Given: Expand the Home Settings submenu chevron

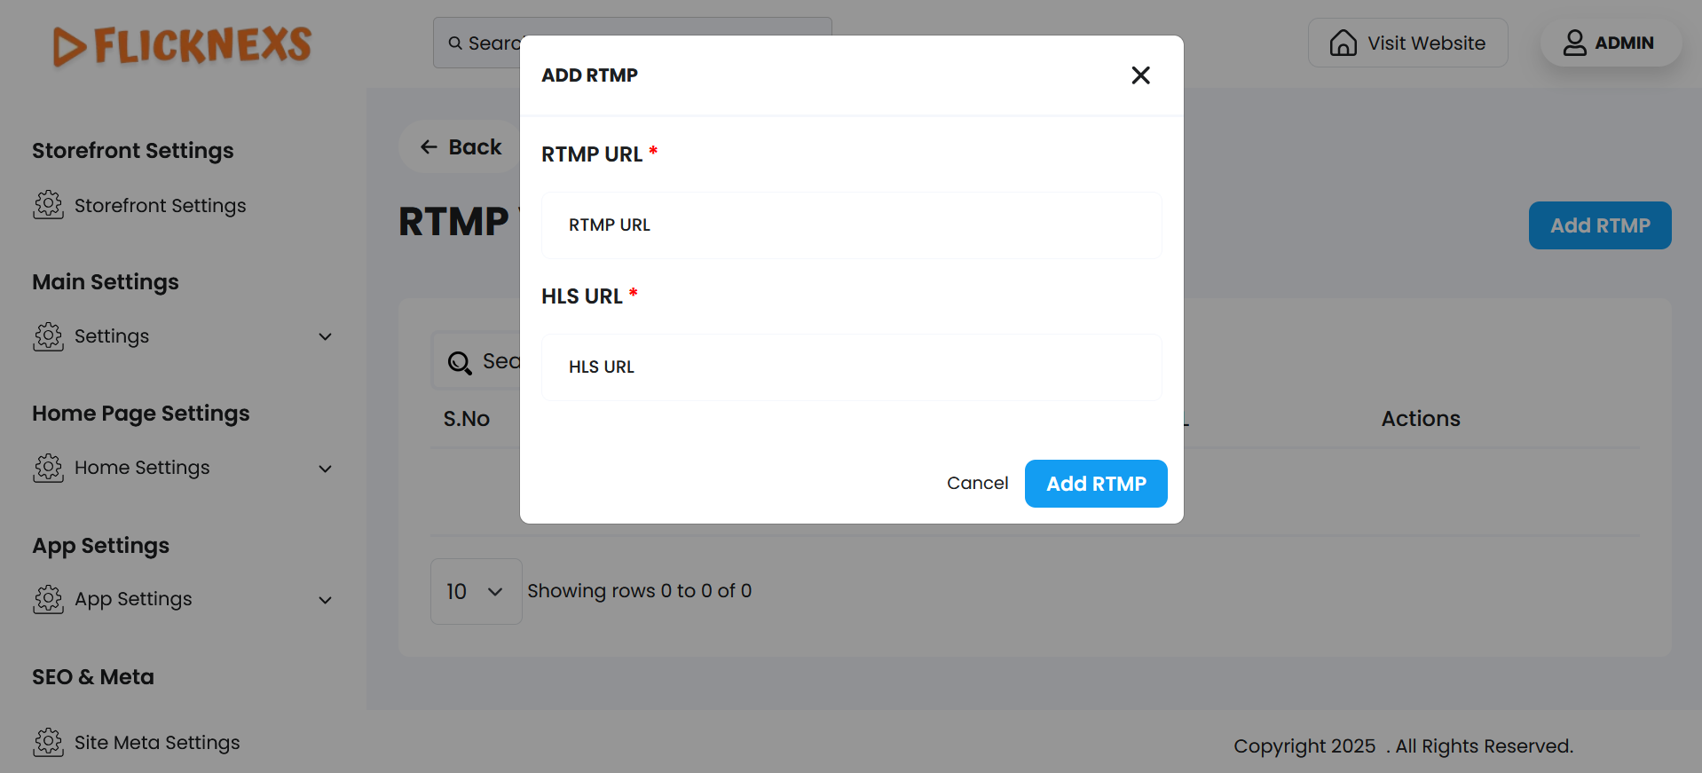Looking at the screenshot, I should click(326, 469).
